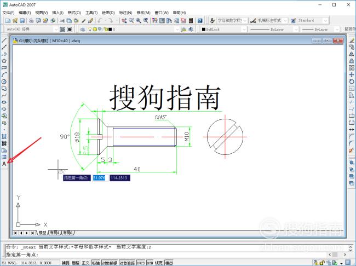Click the first-tab navigation arrow

(15, 233)
